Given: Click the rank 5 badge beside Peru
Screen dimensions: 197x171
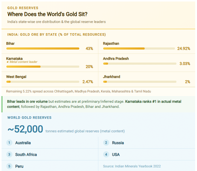Looking at the screenshot, I should [x=9, y=166].
